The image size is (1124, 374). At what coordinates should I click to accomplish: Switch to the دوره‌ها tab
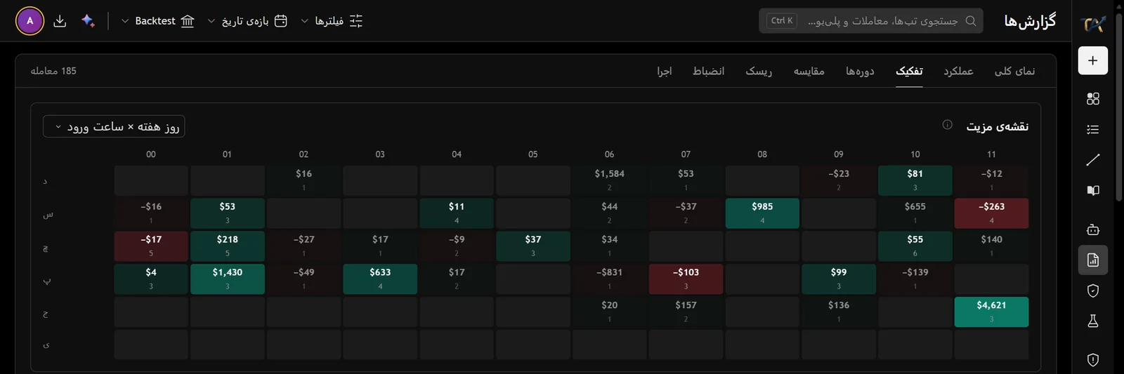coord(860,71)
